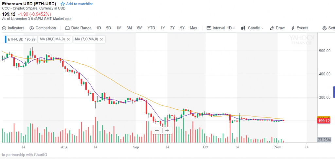Select the 2Y range

(172, 28)
